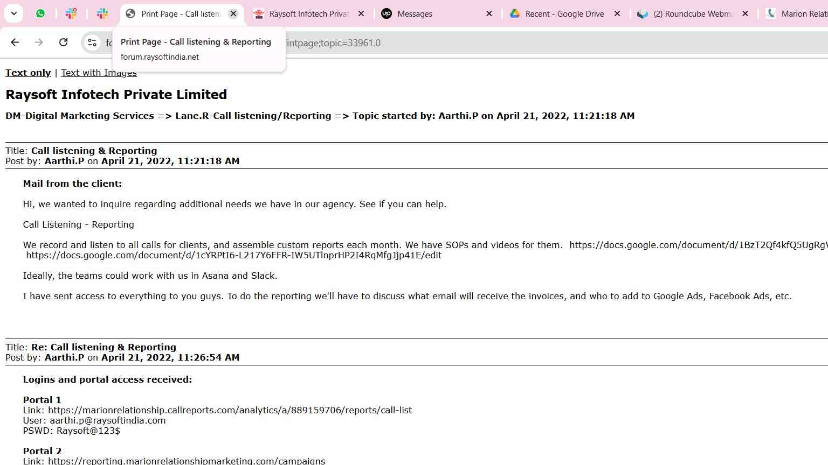Viewport: 828px width, 465px height.
Task: Go back to the previous page
Action: tap(15, 43)
